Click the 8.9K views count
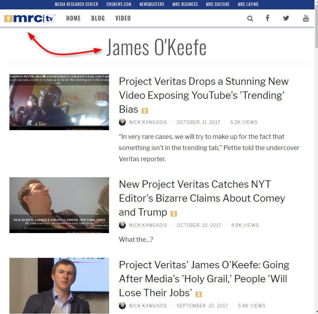The width and height of the screenshot is (318, 314). [x=245, y=225]
